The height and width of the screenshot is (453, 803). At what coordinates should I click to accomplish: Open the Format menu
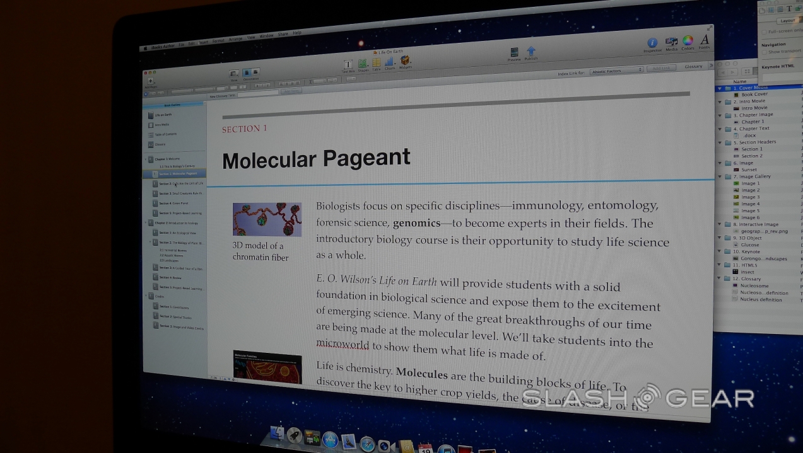click(218, 41)
